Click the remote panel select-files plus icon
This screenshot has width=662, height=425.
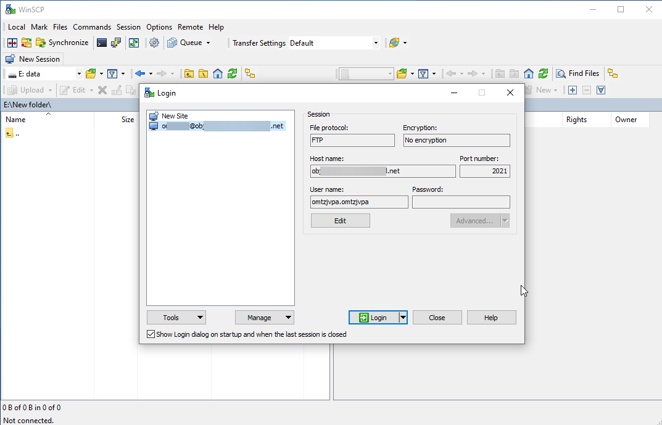573,90
